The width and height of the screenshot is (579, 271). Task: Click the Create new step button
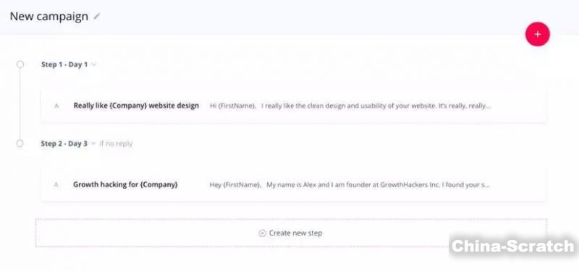pos(291,233)
